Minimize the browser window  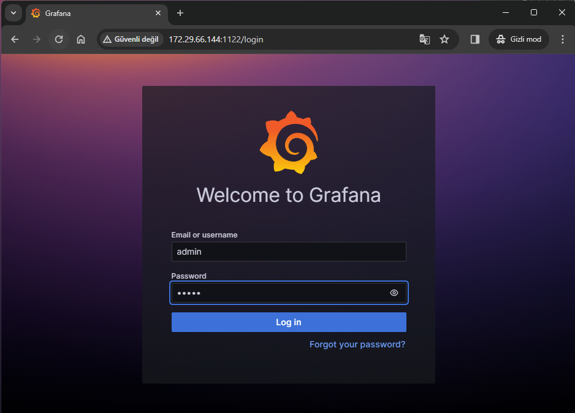point(506,12)
